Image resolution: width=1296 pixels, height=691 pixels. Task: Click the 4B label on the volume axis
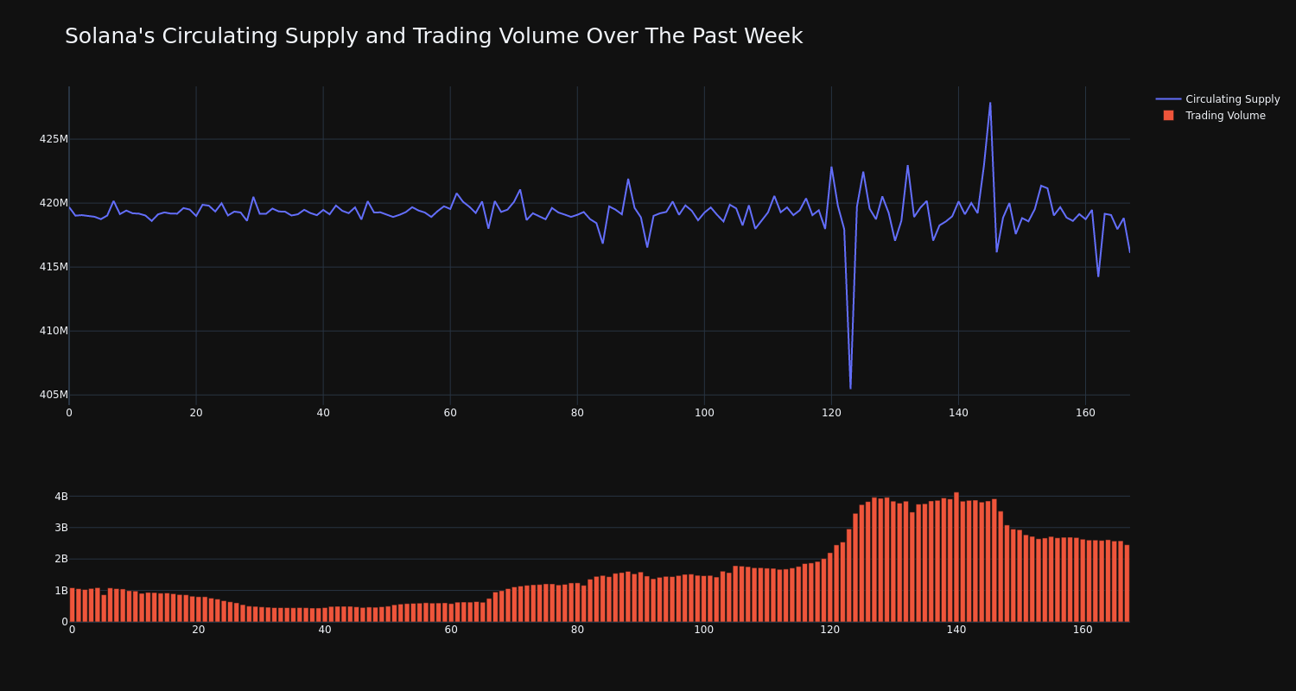pos(61,497)
